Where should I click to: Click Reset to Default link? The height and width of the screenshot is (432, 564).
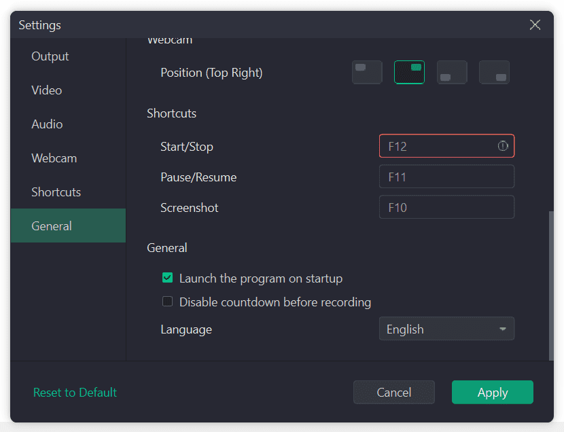tap(75, 393)
